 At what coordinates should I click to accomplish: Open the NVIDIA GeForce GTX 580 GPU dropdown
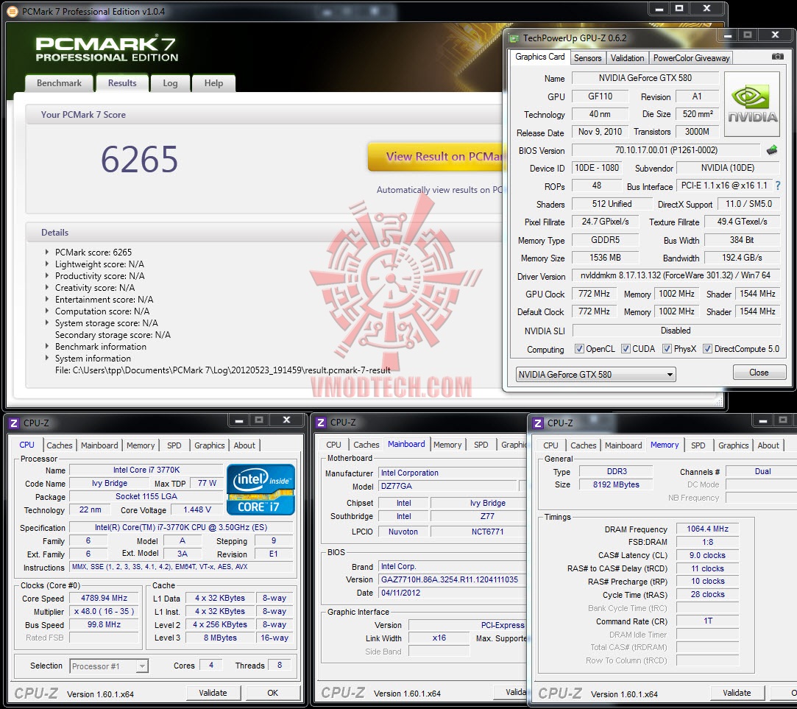coord(595,375)
